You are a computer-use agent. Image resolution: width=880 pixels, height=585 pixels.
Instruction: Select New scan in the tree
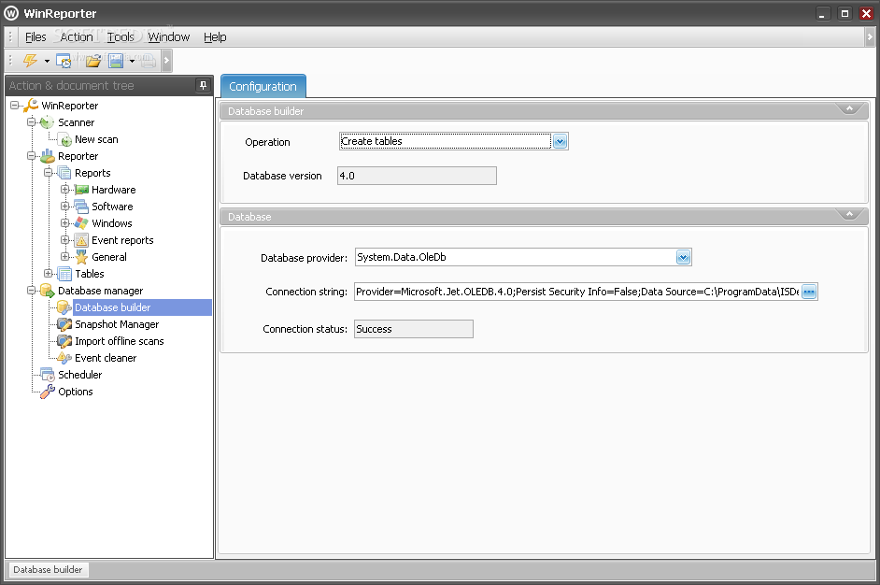tap(96, 139)
